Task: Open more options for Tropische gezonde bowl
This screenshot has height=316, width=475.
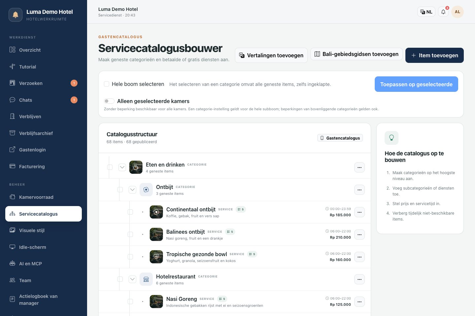Action: (360, 257)
